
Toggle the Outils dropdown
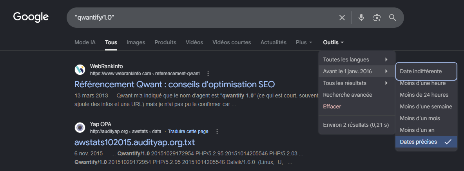coord(333,42)
